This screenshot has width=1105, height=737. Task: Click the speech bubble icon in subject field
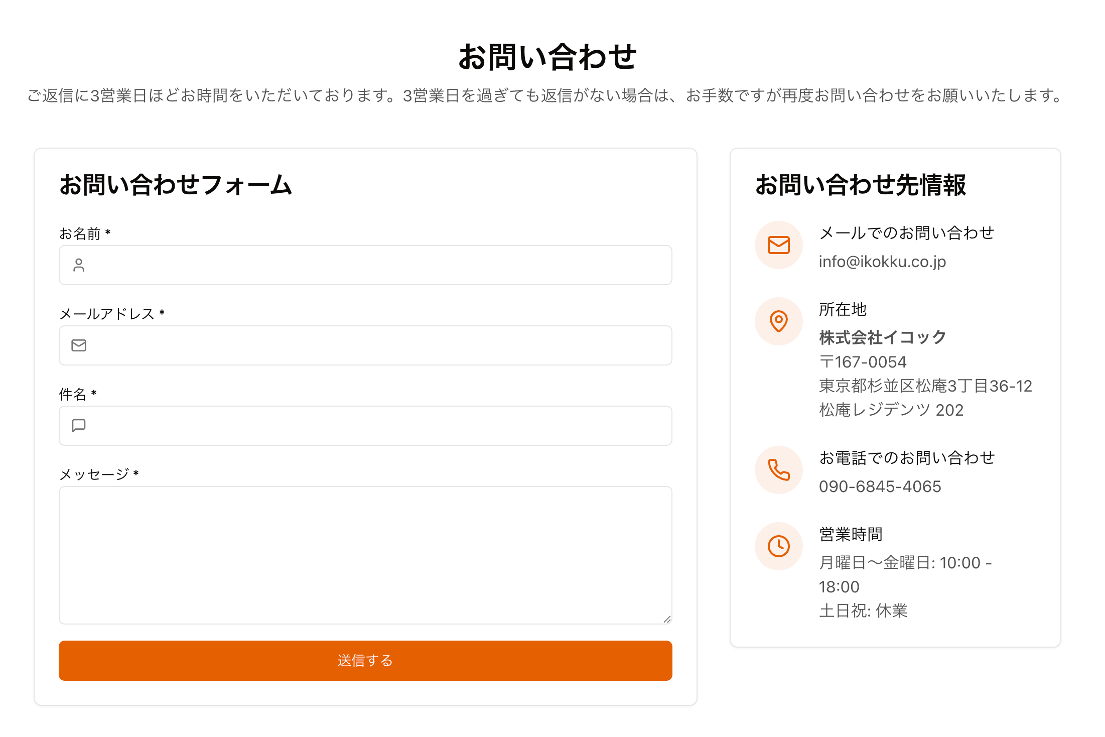[79, 426]
